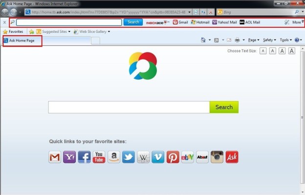305x195 pixels.
Task: Open the About.com quick link icon
Action: pos(202,157)
